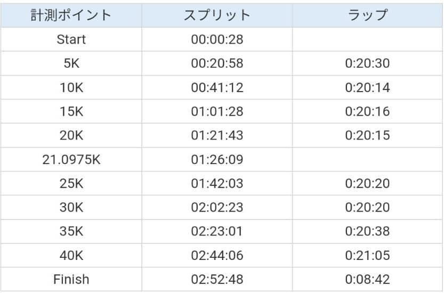
Task: Click the 15K lap time 0:20:16
Action: click(367, 111)
